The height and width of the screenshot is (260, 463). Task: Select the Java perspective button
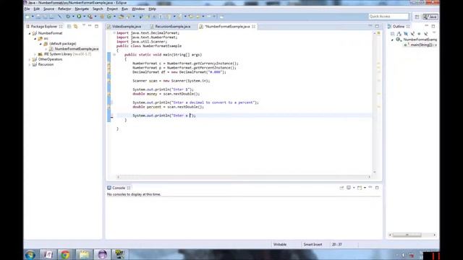[x=430, y=17]
